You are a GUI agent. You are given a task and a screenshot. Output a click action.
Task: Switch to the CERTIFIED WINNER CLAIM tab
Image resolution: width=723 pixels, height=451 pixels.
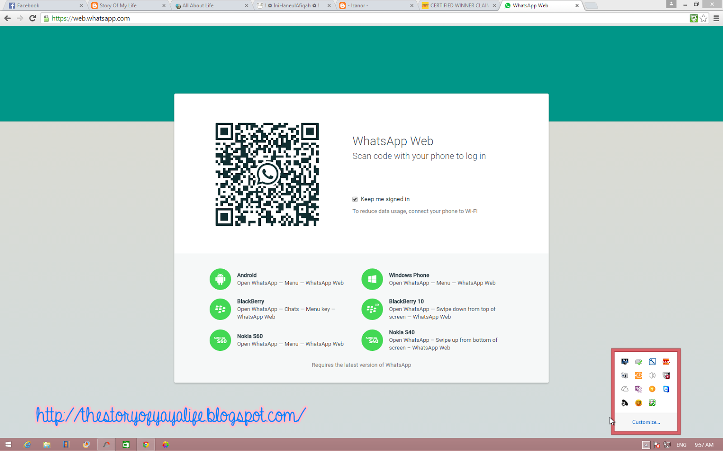point(458,5)
